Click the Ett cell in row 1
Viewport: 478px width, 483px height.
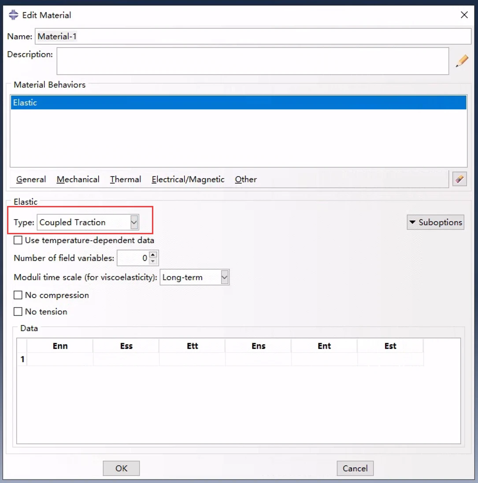click(x=192, y=359)
